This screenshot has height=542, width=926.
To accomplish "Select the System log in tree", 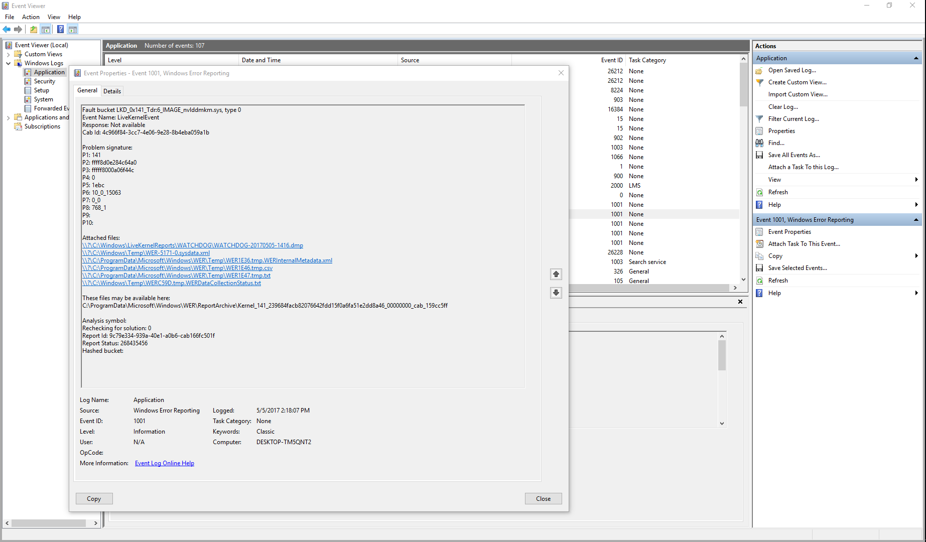I will [44, 99].
